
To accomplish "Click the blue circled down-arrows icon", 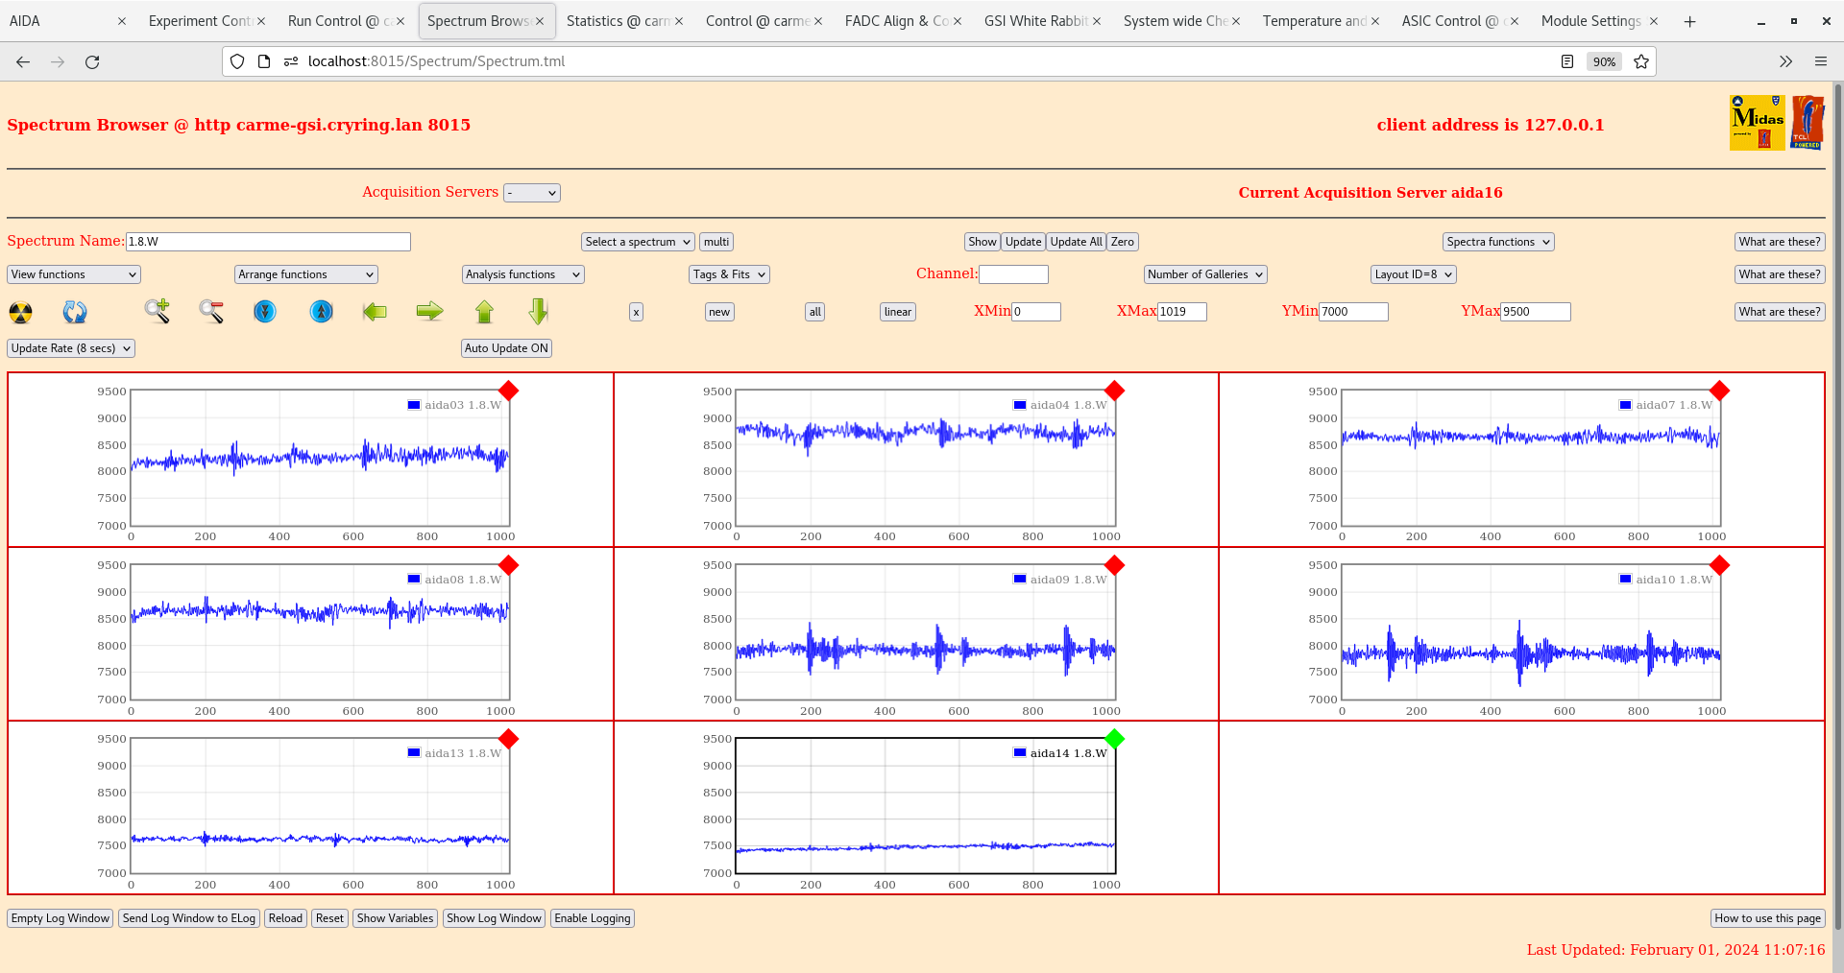I will tap(265, 312).
